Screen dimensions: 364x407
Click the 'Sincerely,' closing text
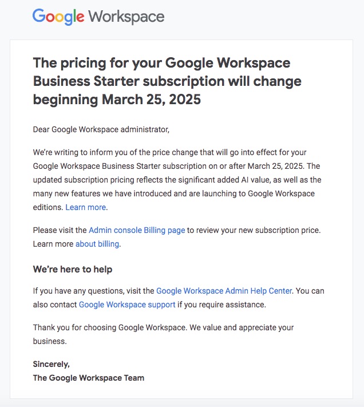coord(52,364)
